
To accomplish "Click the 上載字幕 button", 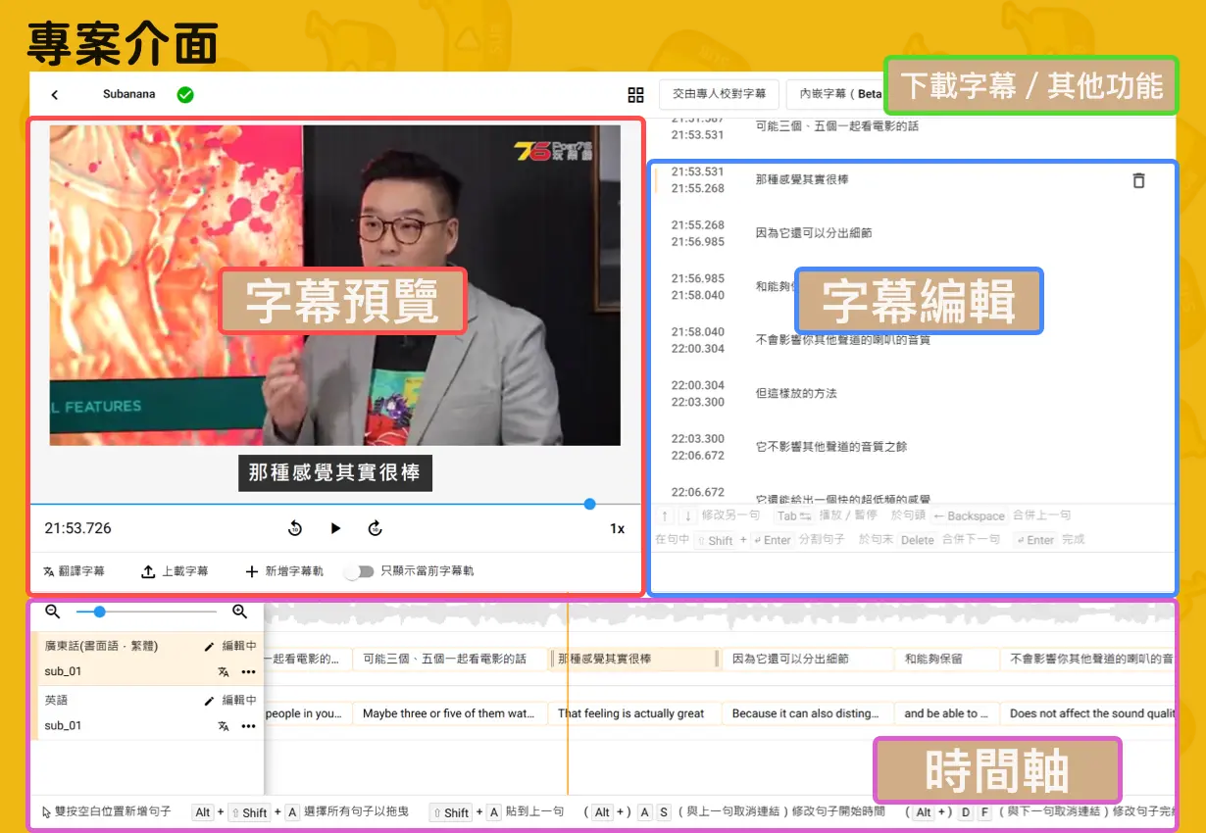I will pyautogui.click(x=176, y=571).
